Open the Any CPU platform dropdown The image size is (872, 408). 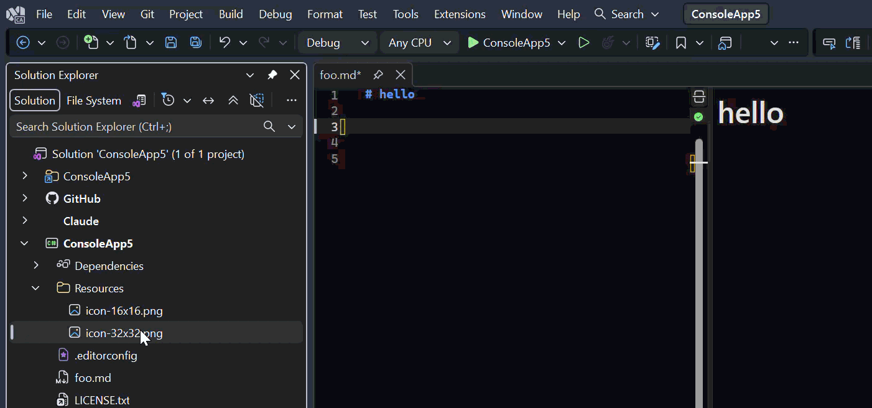pos(419,42)
